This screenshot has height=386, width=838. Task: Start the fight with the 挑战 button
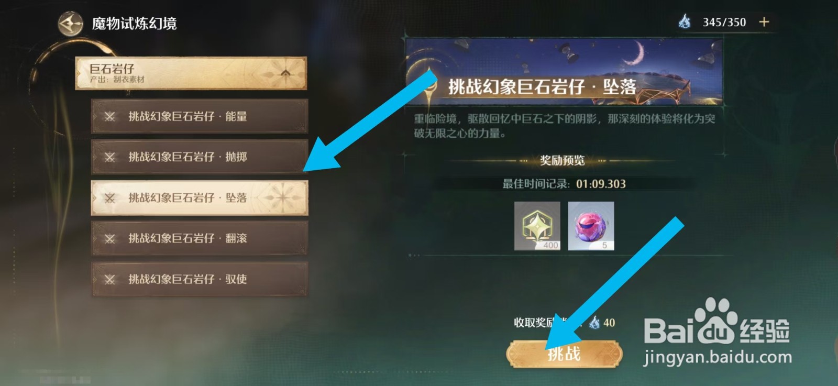[564, 354]
